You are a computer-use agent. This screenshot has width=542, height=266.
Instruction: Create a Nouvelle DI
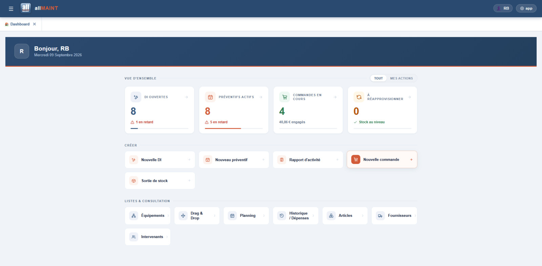pyautogui.click(x=160, y=160)
